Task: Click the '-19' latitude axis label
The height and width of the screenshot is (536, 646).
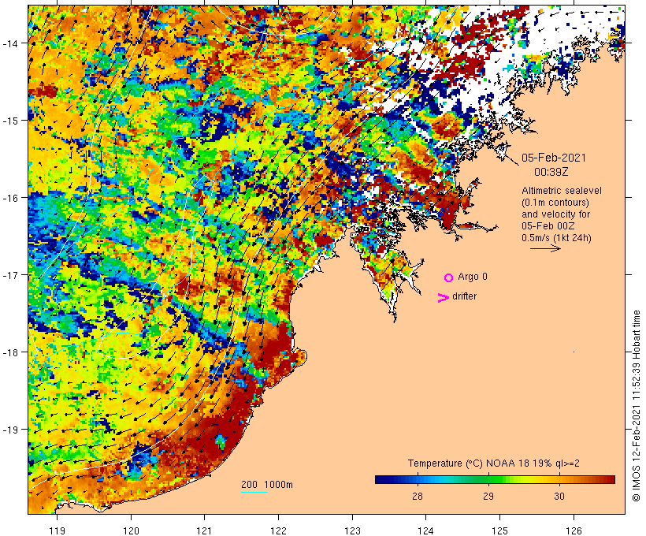Action: click(x=9, y=430)
